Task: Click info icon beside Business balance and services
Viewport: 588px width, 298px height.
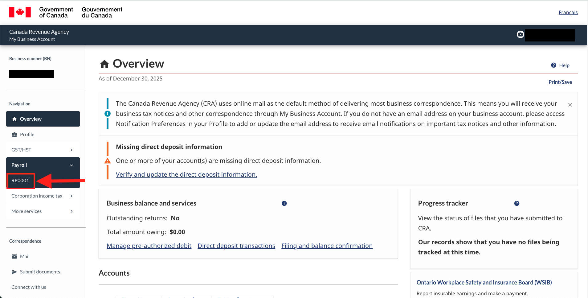Action: click(x=284, y=203)
